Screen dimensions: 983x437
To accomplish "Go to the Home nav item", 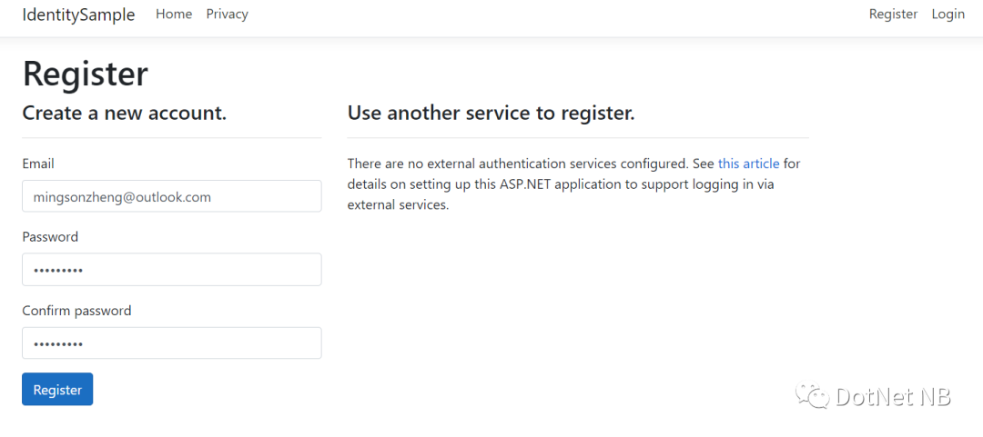I will [174, 14].
